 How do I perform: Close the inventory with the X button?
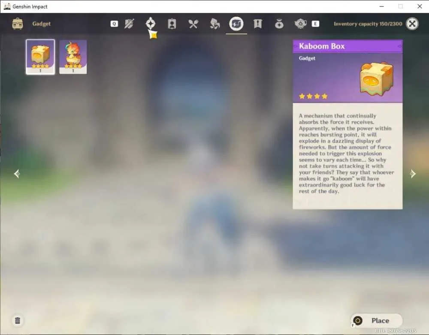412,24
